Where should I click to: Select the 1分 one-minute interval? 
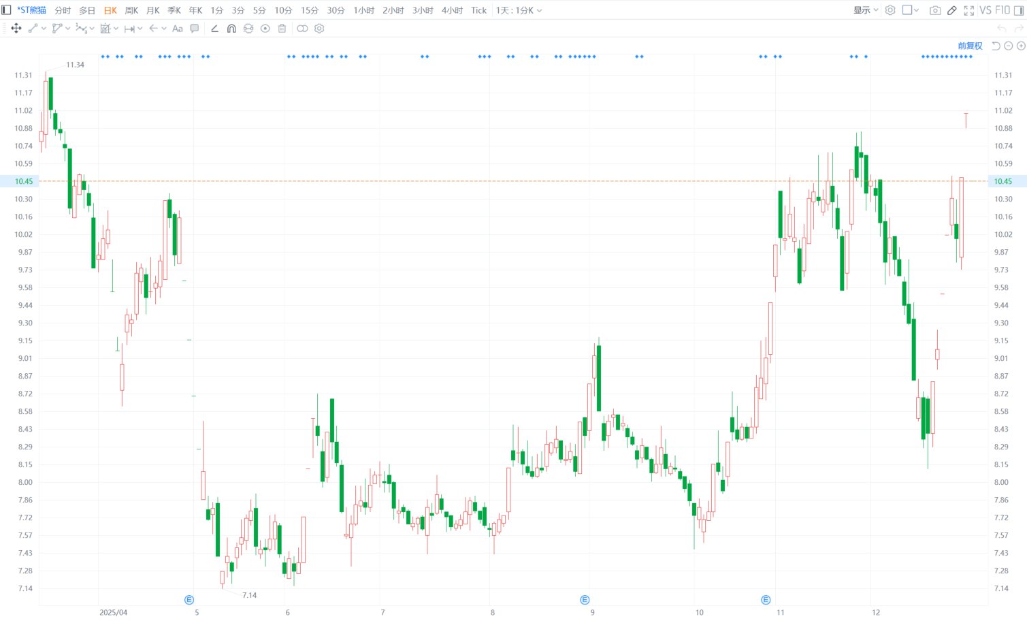pyautogui.click(x=217, y=10)
